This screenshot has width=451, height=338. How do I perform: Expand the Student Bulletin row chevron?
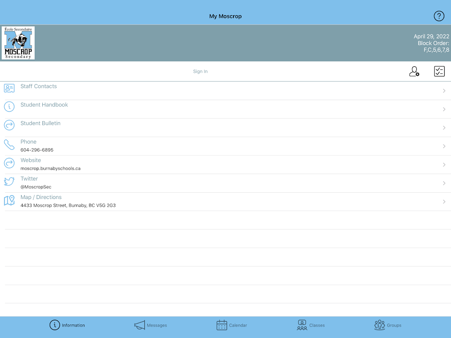tap(444, 128)
